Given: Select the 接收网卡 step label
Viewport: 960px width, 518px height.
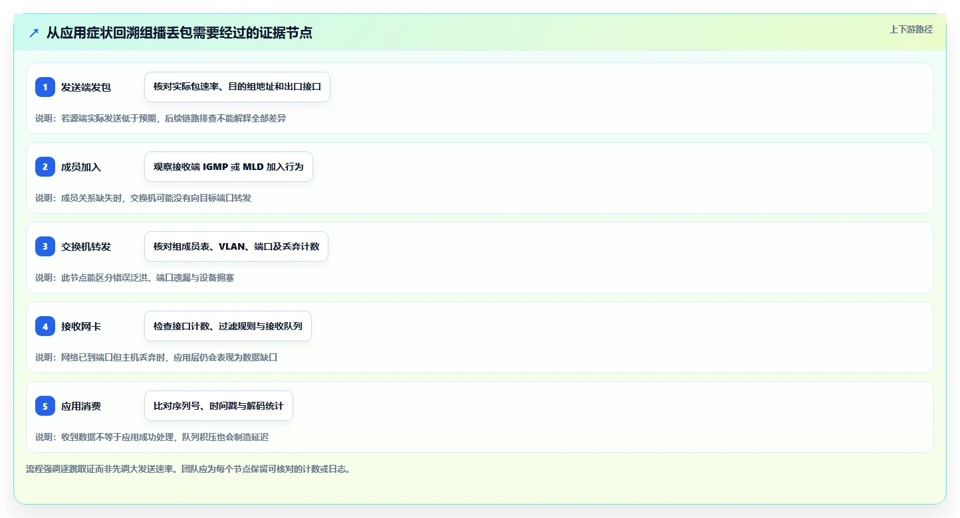Looking at the screenshot, I should pos(81,326).
